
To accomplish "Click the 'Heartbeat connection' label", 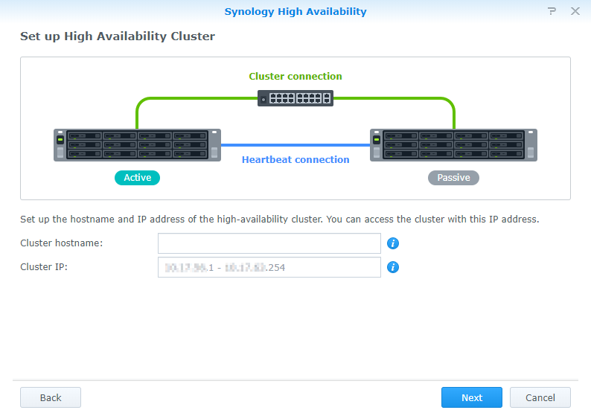I will click(x=295, y=160).
